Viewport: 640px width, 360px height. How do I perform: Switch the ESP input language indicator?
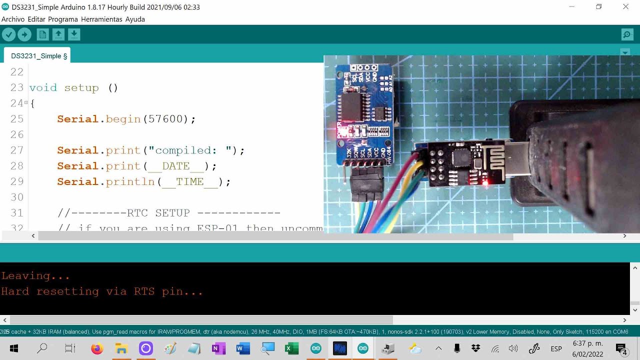pos(556,348)
